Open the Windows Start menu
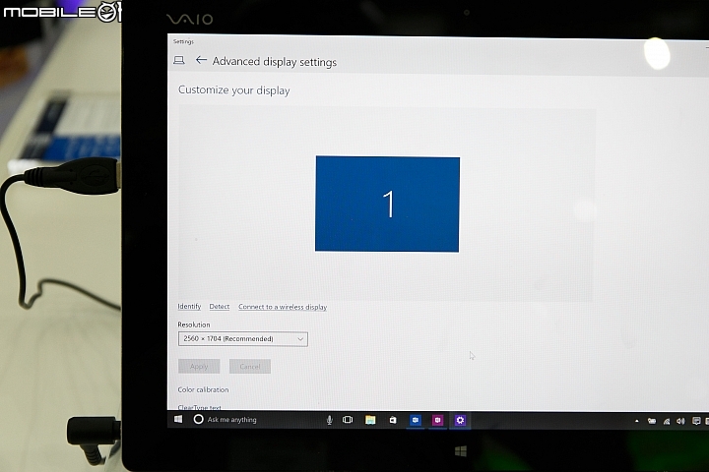This screenshot has height=472, width=709. point(178,419)
